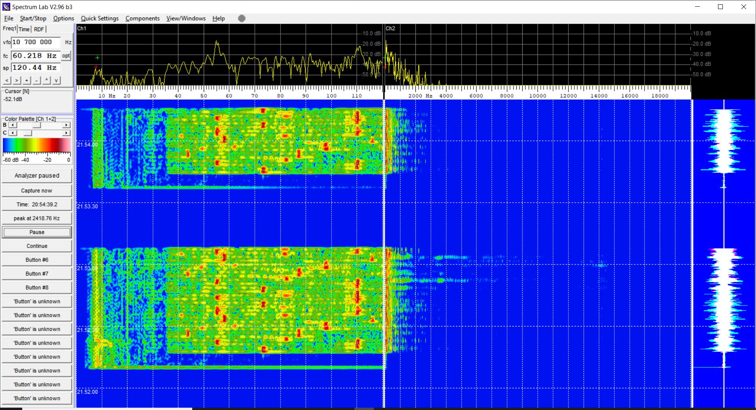Click the brightness B slider thumb

click(x=36, y=125)
